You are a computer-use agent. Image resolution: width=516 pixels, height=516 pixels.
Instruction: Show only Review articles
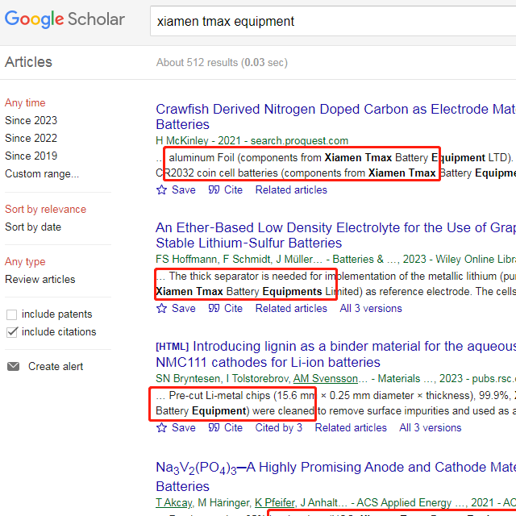[40, 280]
